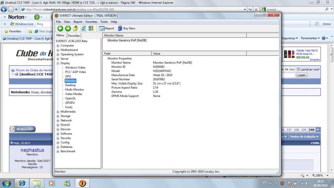Image resolution: width=334 pixels, height=188 pixels.
Task: Click the Logar button on forum page
Action: (302, 75)
